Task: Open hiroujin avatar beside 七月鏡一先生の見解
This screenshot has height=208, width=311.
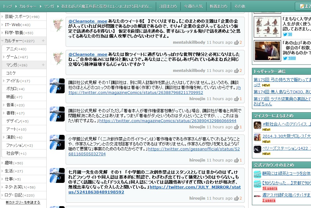Action: pyautogui.click(x=57, y=175)
